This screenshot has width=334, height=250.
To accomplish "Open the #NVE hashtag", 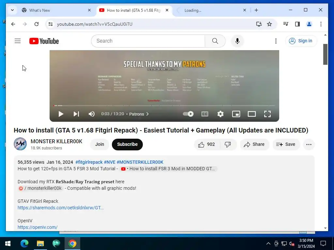I will pos(110,162).
